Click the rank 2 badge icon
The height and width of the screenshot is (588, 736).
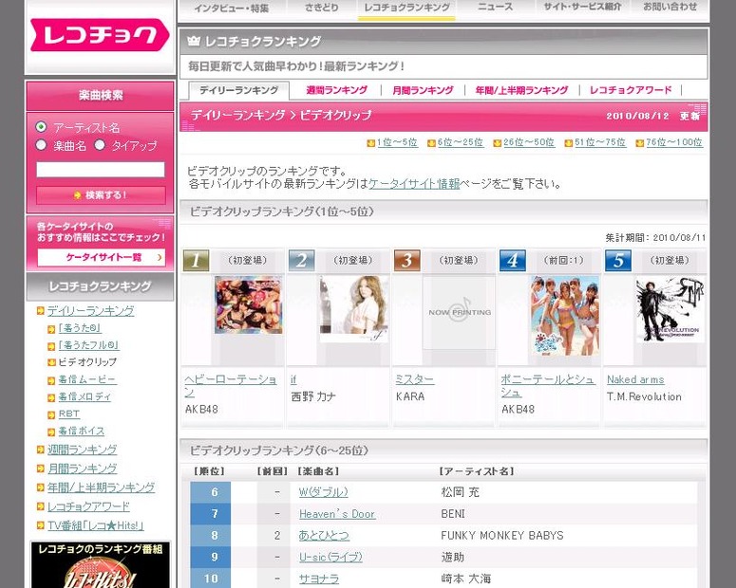(x=301, y=260)
